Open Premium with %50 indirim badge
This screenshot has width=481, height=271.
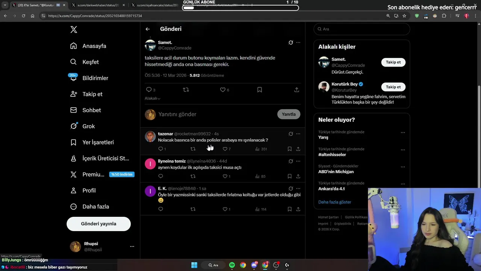pyautogui.click(x=102, y=174)
